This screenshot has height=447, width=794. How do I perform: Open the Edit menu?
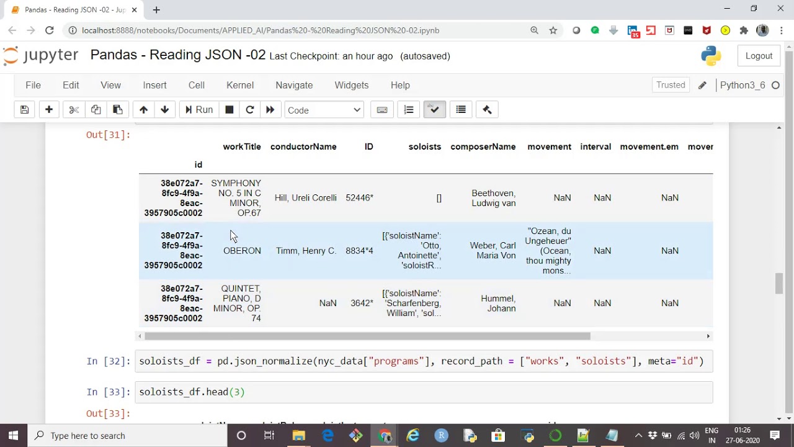click(71, 85)
